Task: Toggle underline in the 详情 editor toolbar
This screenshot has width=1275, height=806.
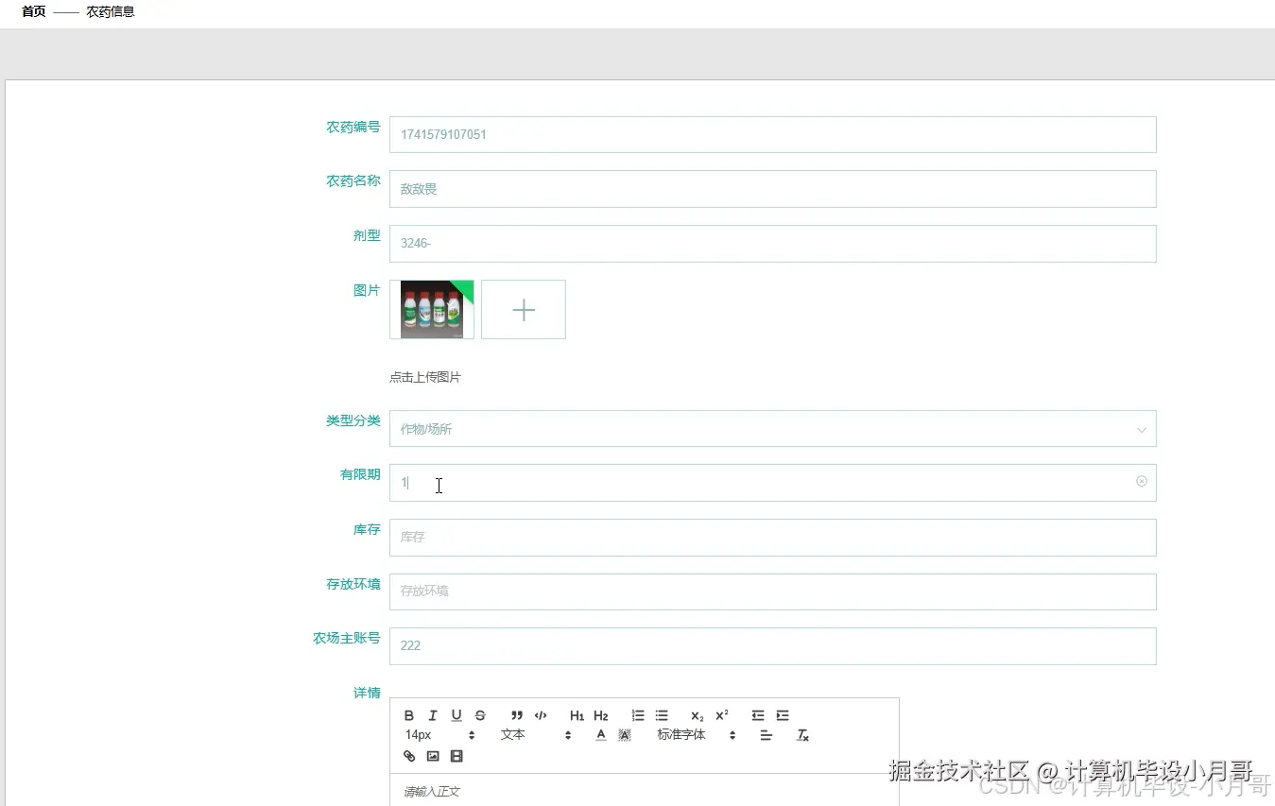Action: point(456,715)
